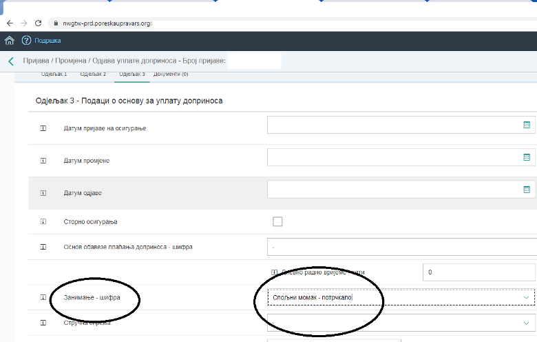Click the home icon in the top bar
This screenshot has width=537, height=342.
click(x=9, y=41)
